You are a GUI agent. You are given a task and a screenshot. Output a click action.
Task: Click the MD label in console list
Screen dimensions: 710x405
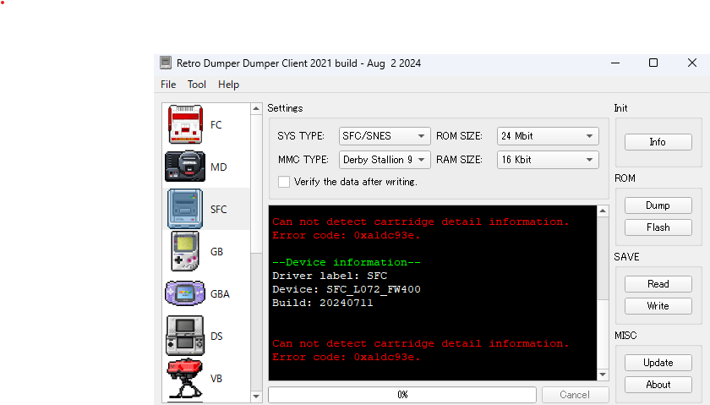pyautogui.click(x=219, y=167)
